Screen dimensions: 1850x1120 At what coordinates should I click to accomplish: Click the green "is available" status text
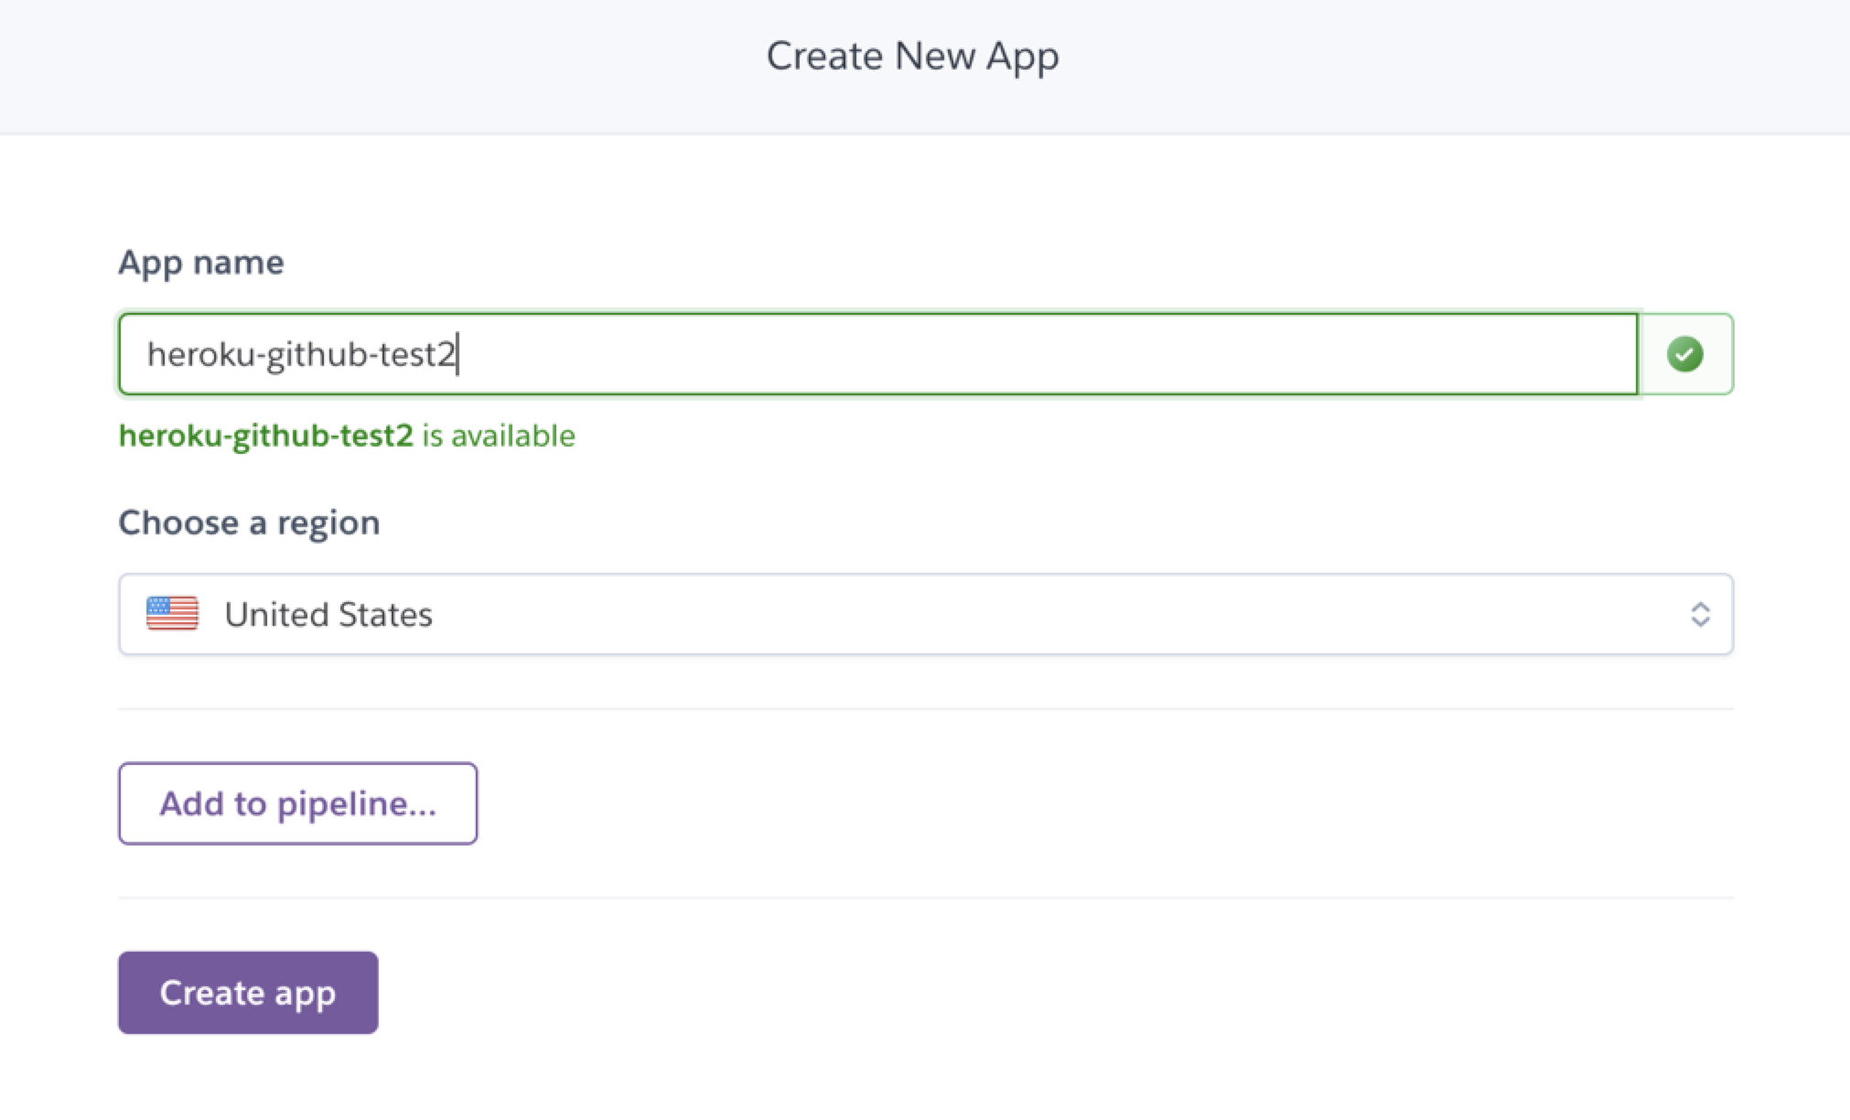(x=499, y=436)
